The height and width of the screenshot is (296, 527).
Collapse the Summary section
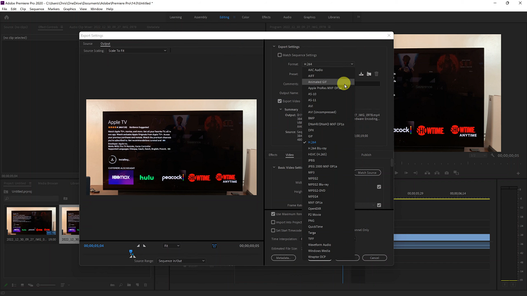[x=281, y=109]
